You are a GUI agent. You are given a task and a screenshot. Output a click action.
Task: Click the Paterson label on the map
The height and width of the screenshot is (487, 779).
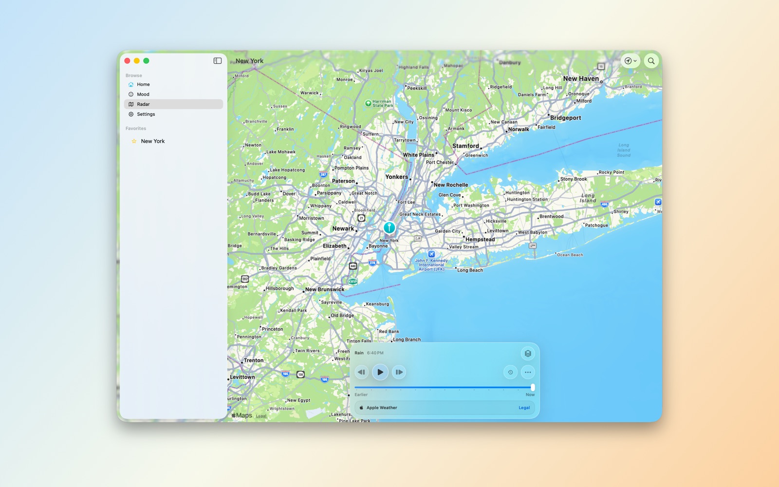343,181
